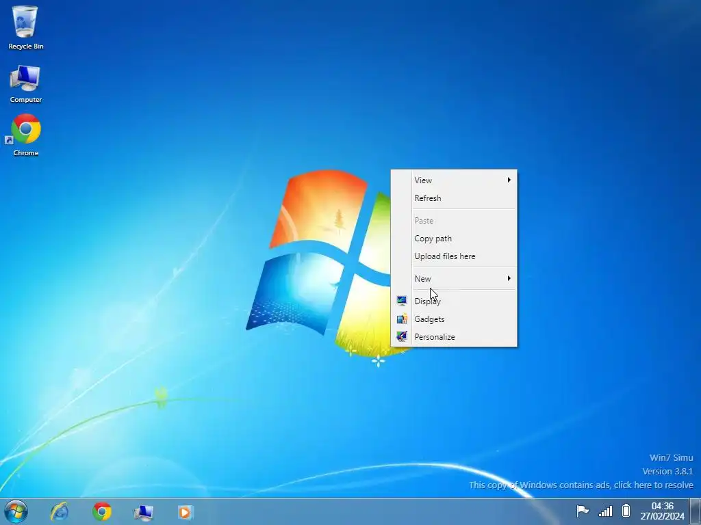The height and width of the screenshot is (525, 701).
Task: Click the Personalize icon in context menu
Action: coord(402,336)
